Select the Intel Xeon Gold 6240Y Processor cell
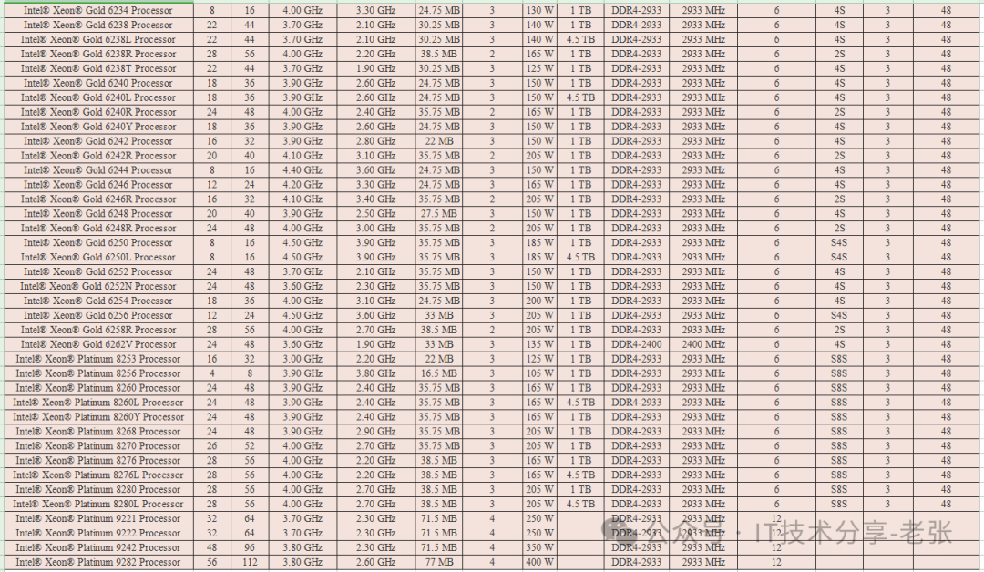The height and width of the screenshot is (572, 984). click(97, 127)
